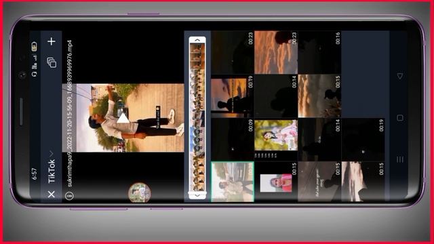
Task: Tap the round selected-clip thumbnail bubble
Action: (140, 192)
